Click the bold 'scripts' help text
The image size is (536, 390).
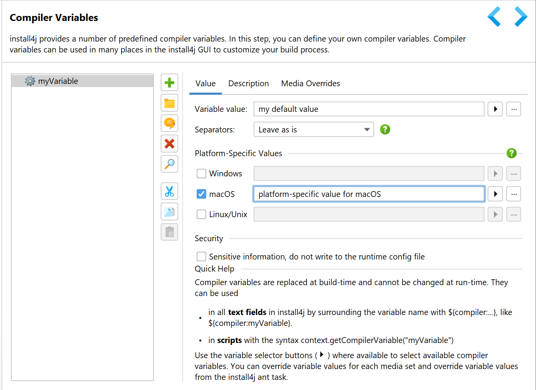[x=229, y=340]
